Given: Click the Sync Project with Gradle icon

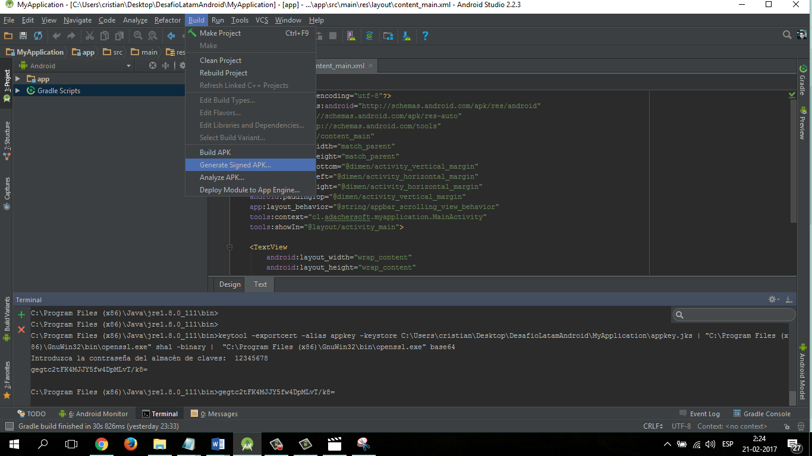Looking at the screenshot, I should coord(369,36).
